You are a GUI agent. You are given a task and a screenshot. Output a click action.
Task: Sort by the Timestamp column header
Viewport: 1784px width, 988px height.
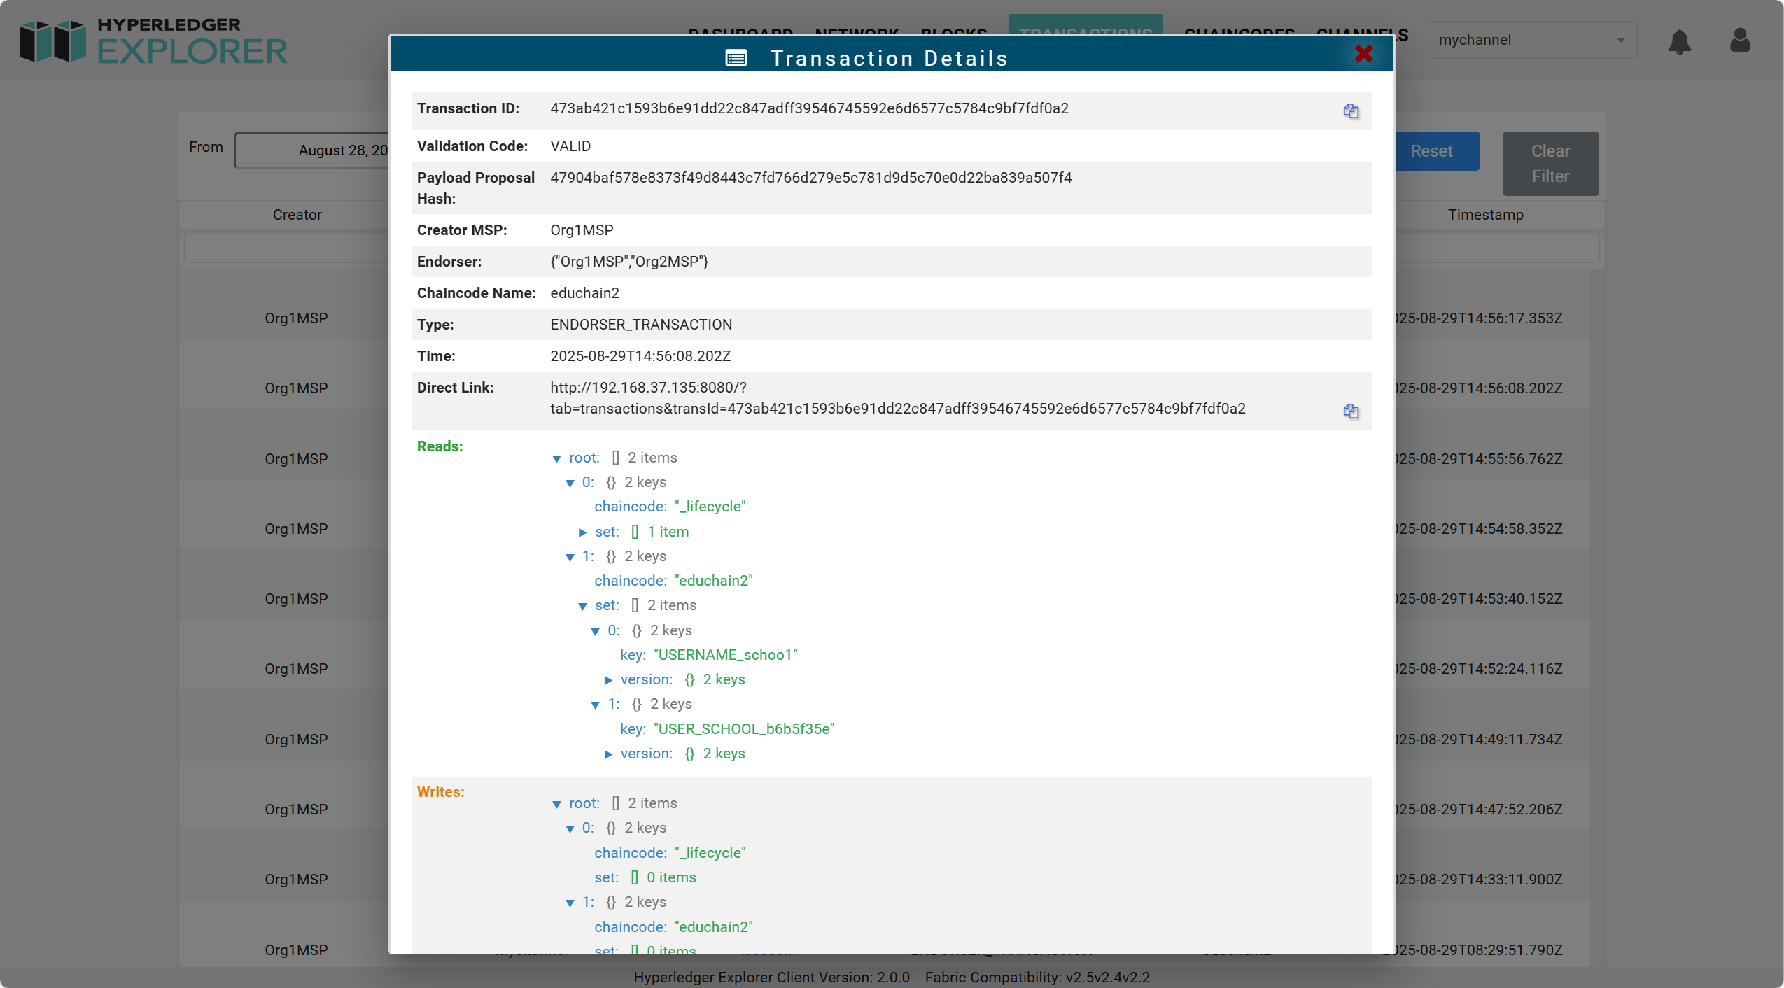pos(1485,215)
